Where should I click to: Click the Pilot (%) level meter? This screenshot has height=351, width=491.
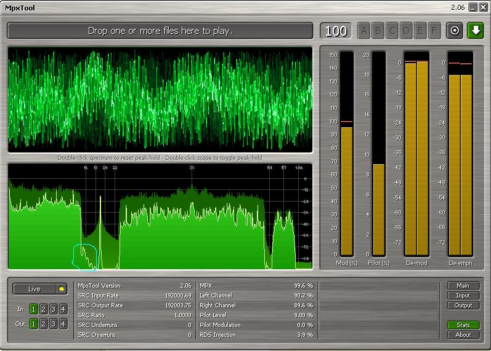(x=379, y=154)
